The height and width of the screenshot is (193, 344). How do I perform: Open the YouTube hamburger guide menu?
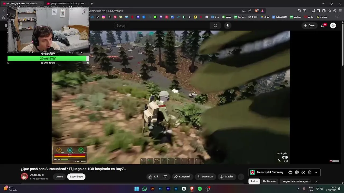point(6,25)
